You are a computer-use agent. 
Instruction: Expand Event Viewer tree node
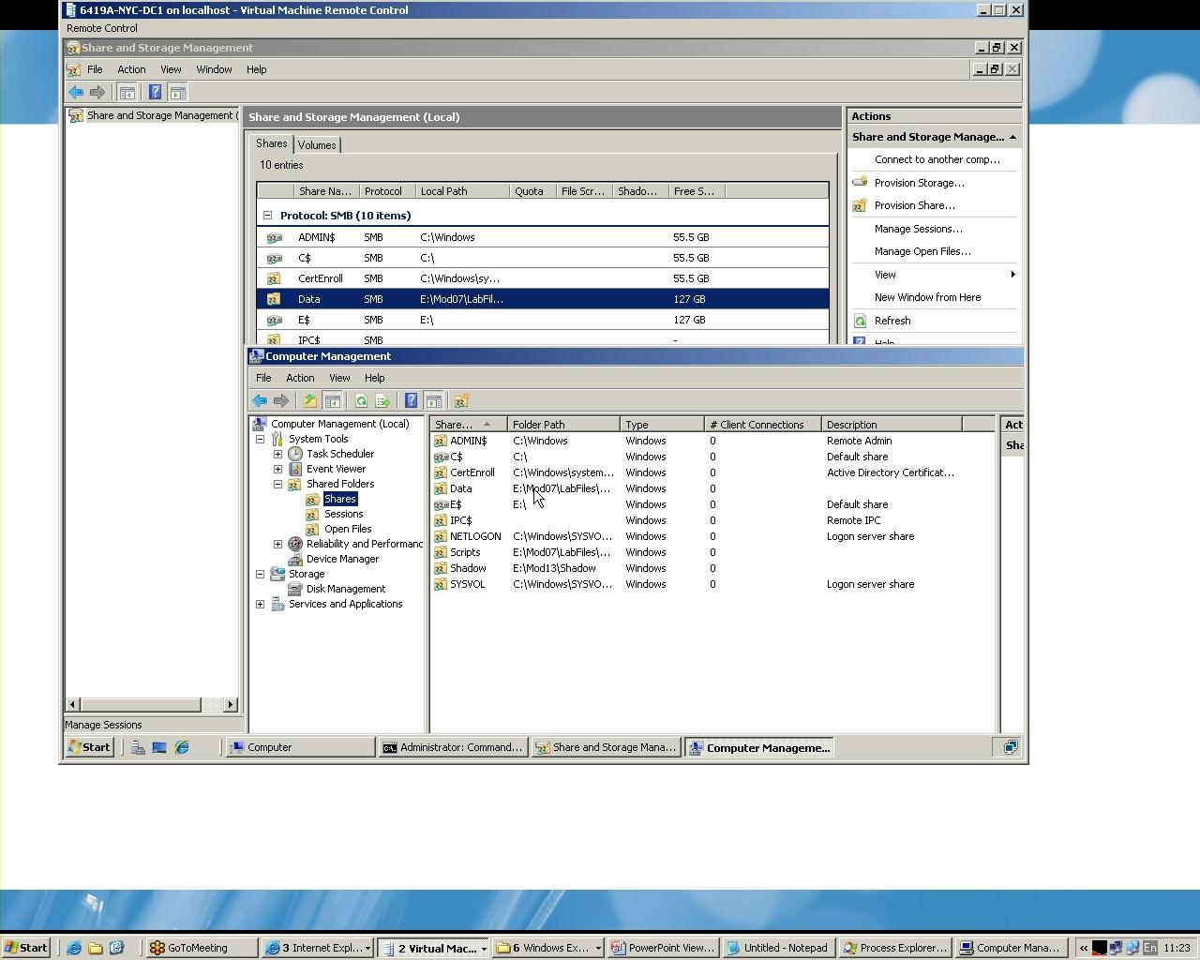[x=278, y=469]
